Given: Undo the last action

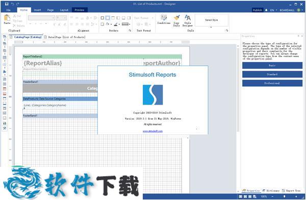Looking at the screenshot, I should tap(12, 4).
